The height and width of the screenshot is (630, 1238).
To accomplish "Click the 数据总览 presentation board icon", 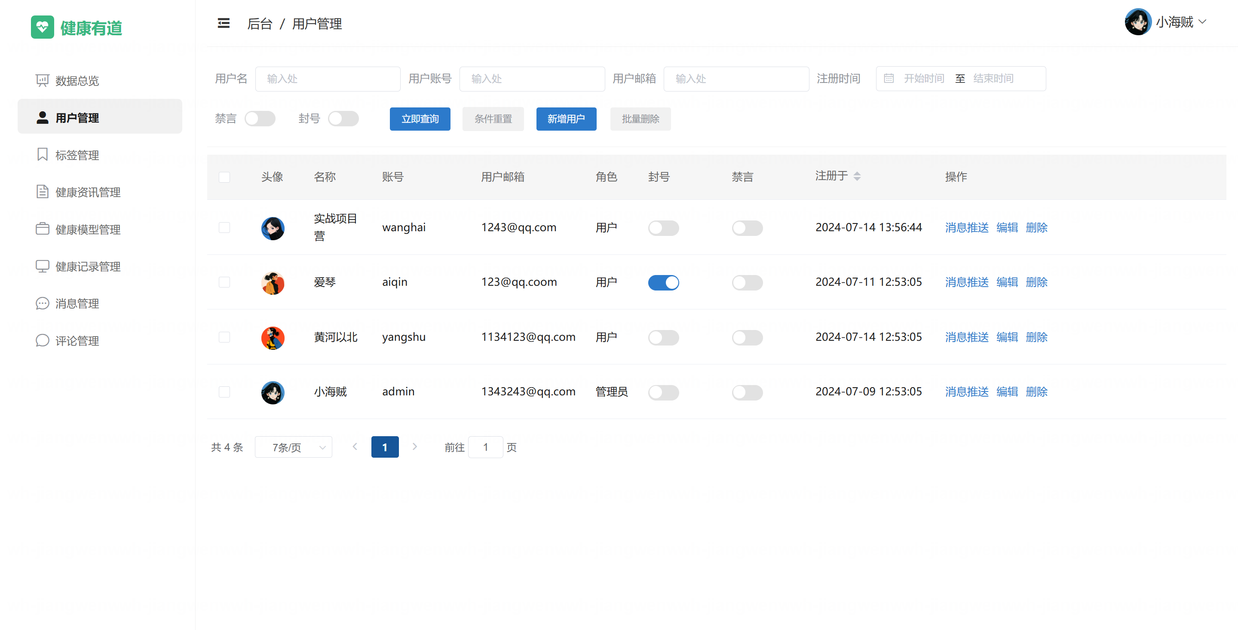I will tap(42, 80).
